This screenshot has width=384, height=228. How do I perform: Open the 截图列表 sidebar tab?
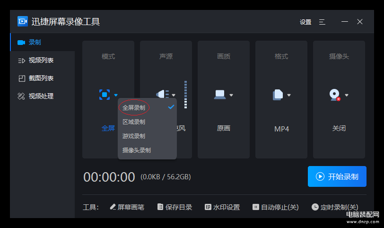coord(43,78)
